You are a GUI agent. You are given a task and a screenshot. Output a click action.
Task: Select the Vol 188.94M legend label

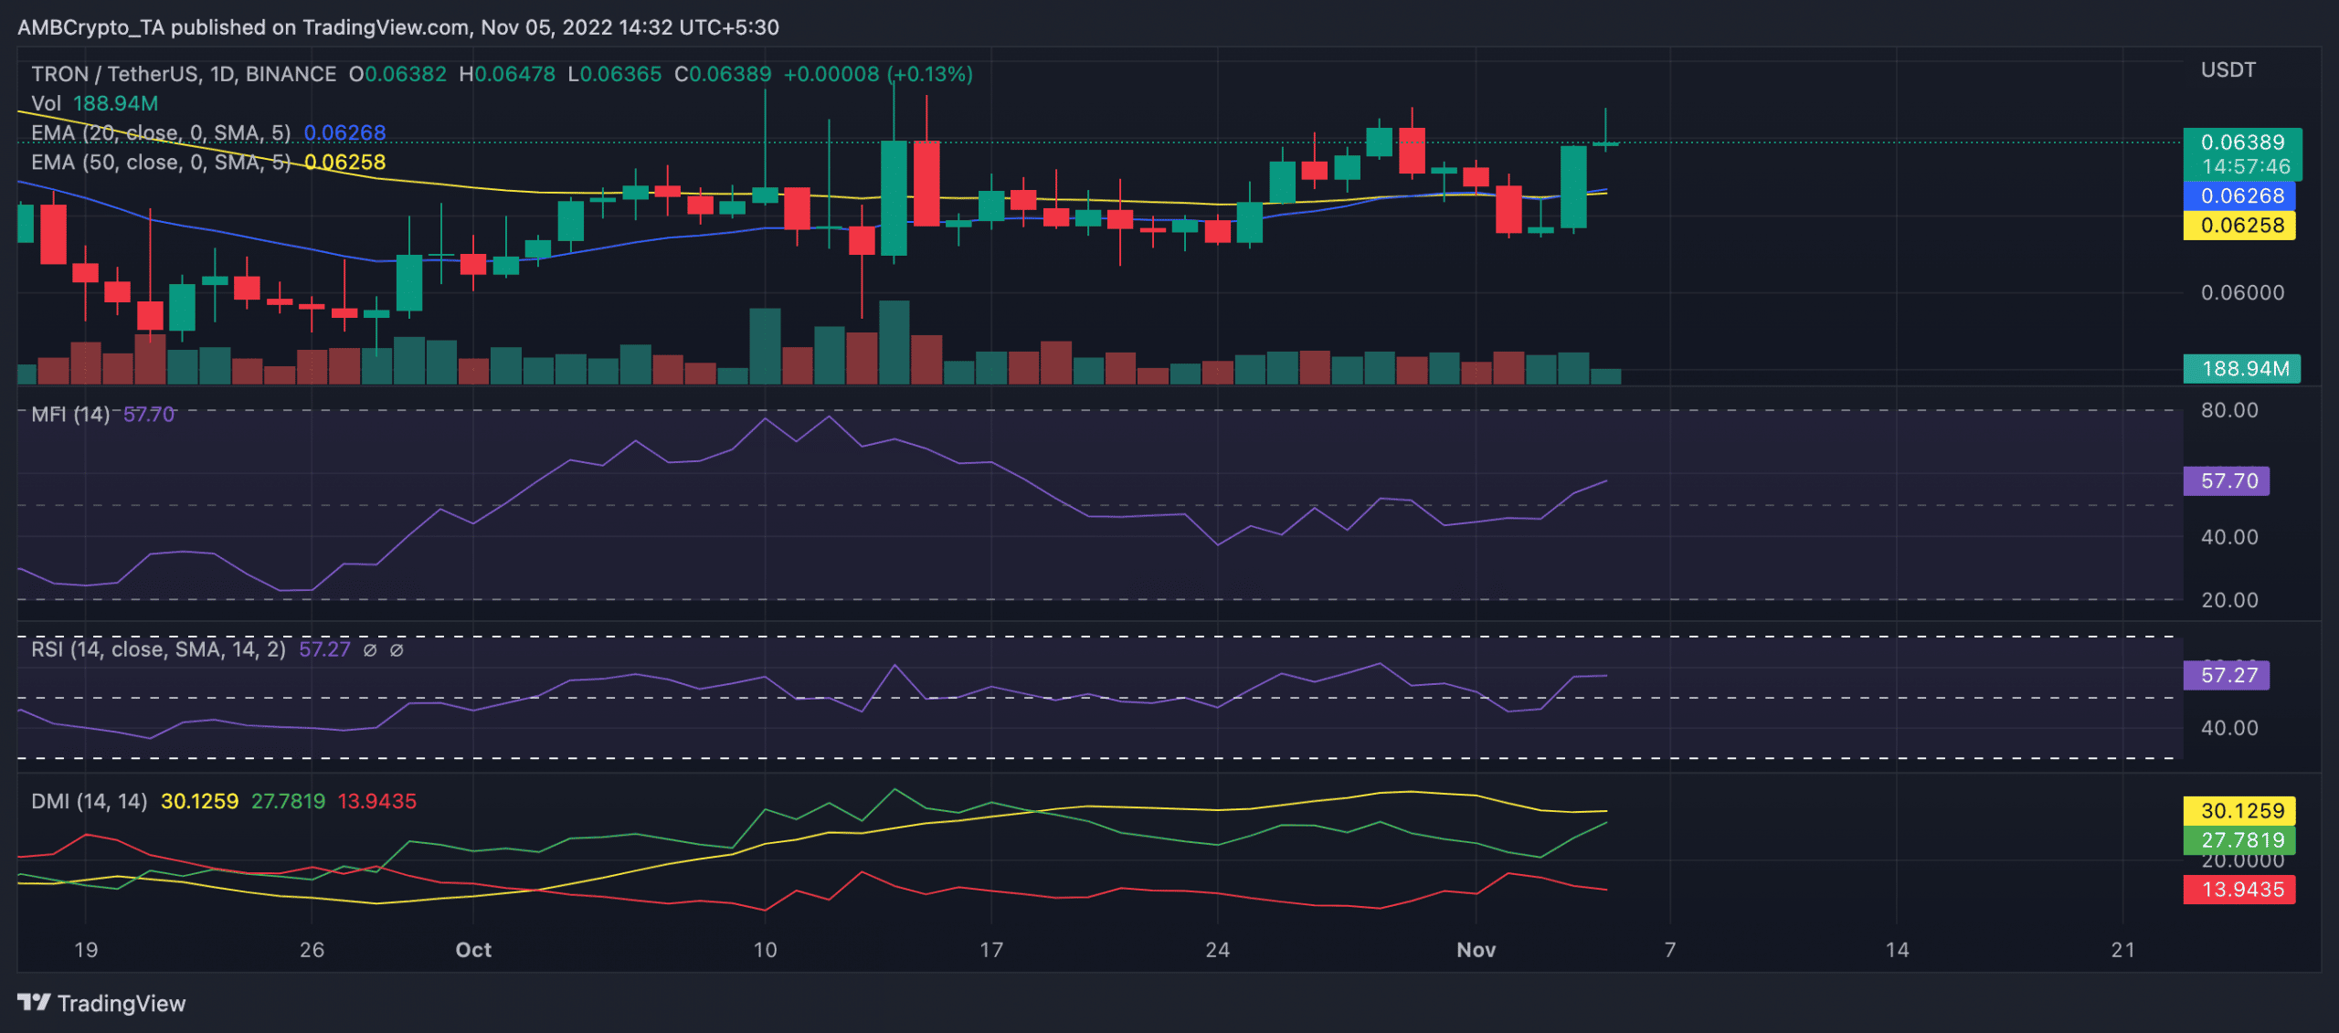tap(95, 103)
